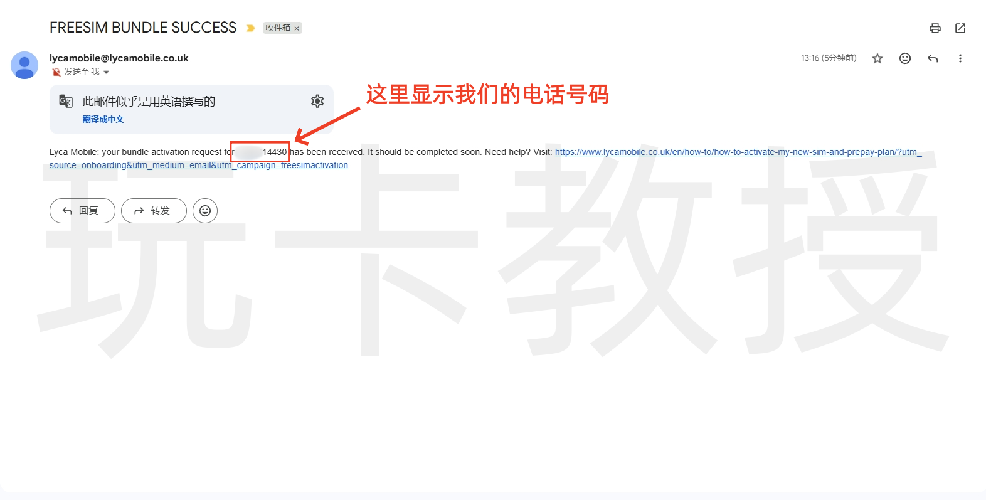This screenshot has width=986, height=500.
Task: Add emoji reaction from the top toolbar
Action: (904, 58)
